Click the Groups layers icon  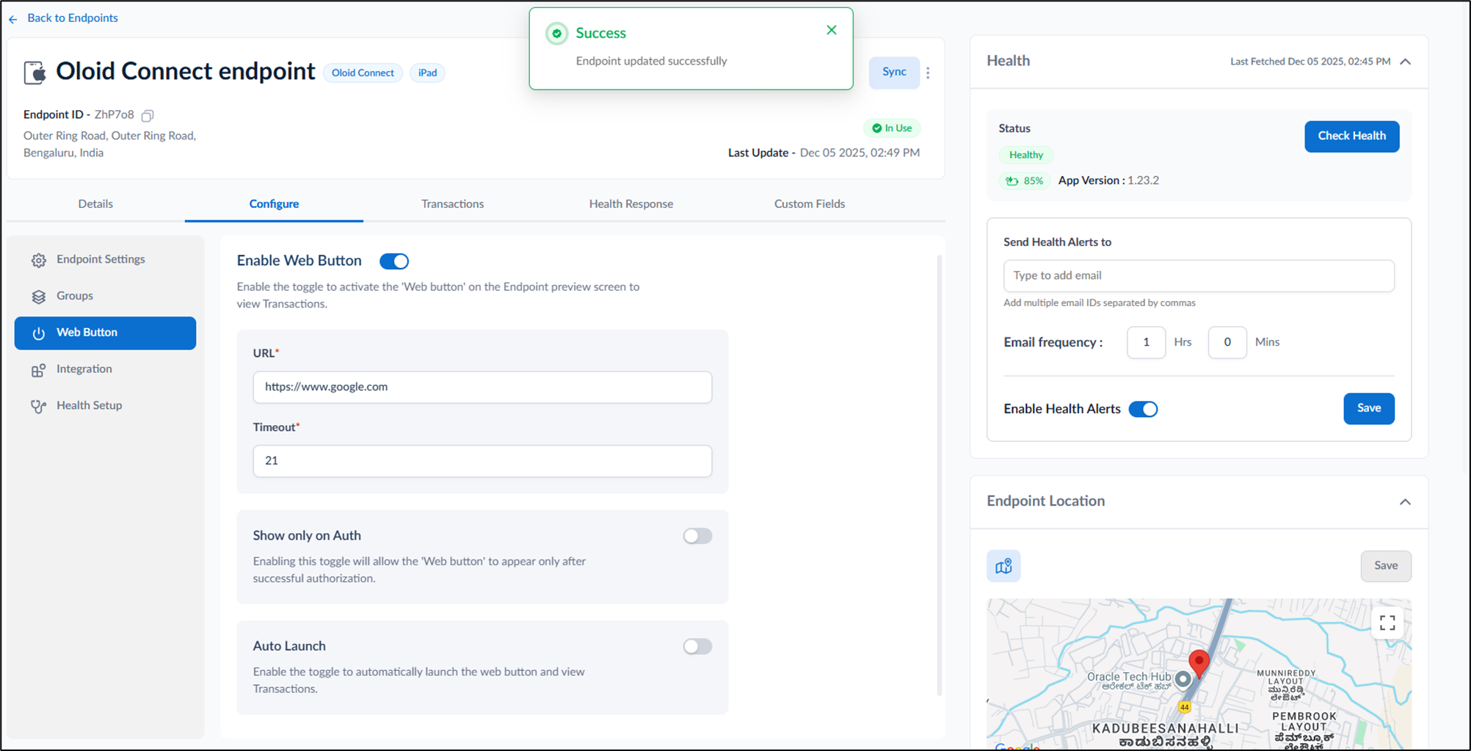(x=39, y=297)
